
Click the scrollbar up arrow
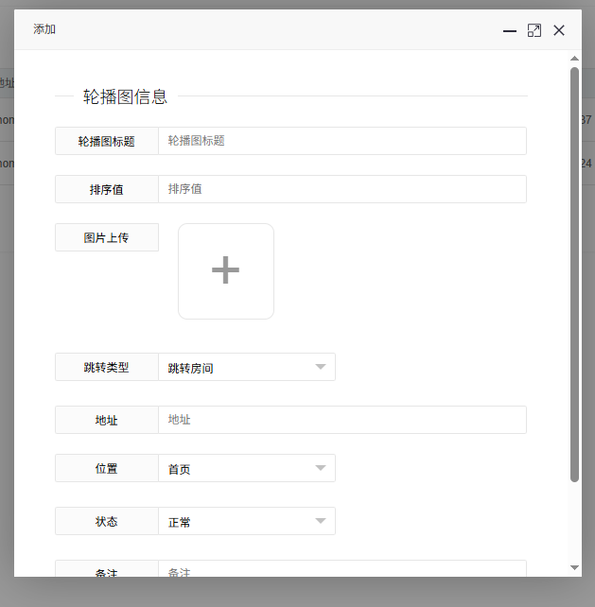[x=574, y=59]
